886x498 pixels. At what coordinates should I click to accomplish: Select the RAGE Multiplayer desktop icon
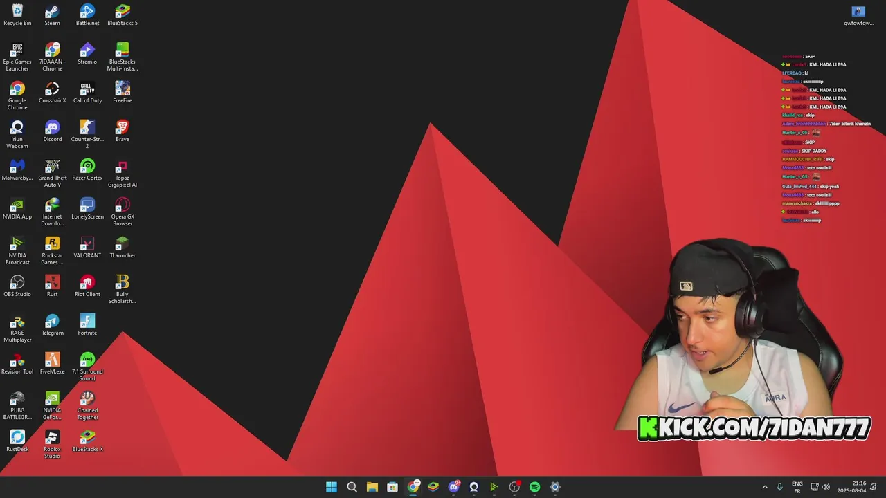point(17,328)
